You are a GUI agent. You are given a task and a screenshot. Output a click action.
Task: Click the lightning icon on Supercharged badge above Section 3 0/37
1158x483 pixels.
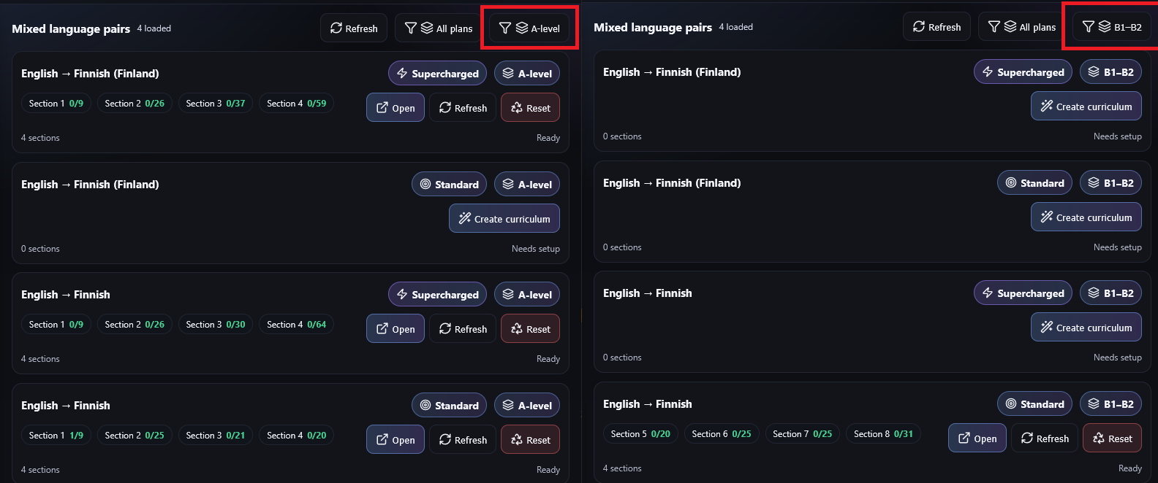click(402, 74)
